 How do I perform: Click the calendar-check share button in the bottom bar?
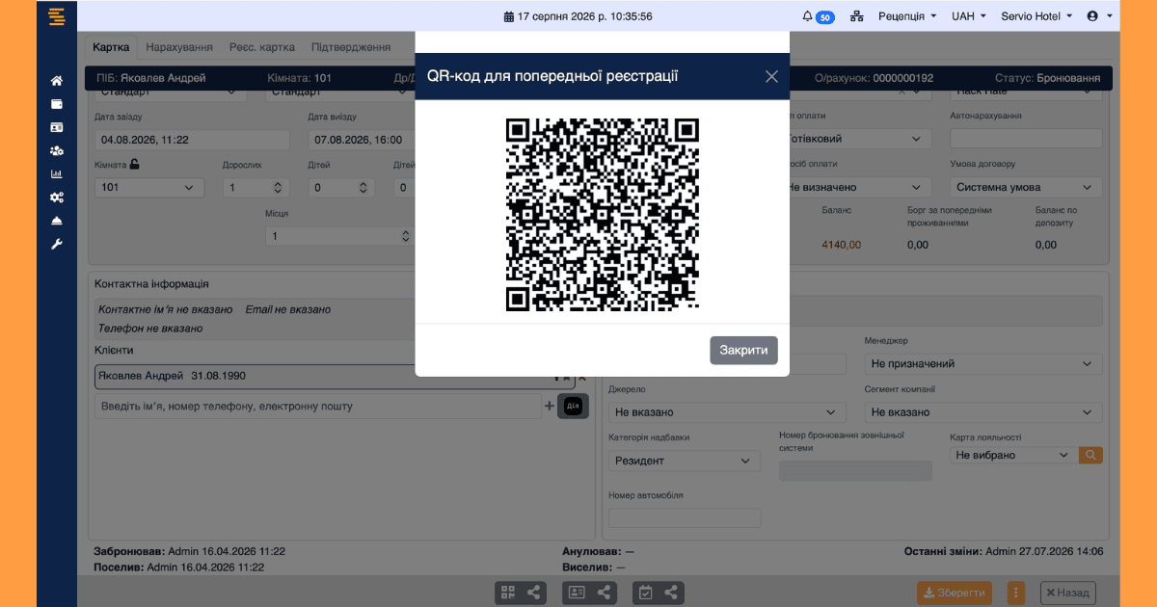659,593
